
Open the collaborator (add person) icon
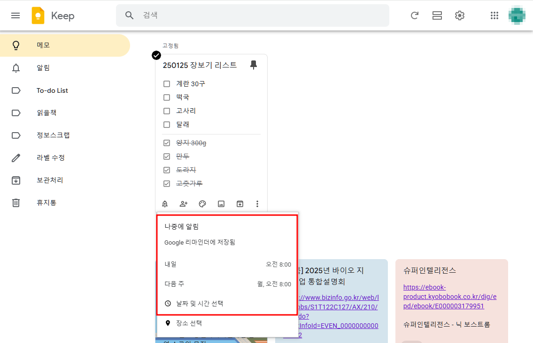click(x=183, y=204)
